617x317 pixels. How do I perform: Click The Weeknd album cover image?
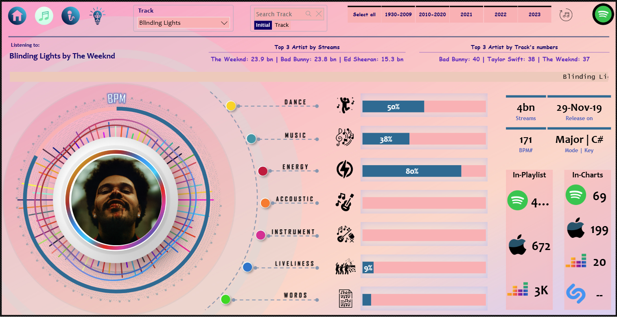point(116,200)
